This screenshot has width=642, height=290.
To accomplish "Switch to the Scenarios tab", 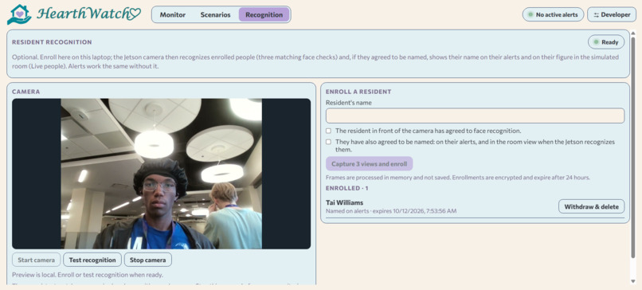I will coord(215,15).
